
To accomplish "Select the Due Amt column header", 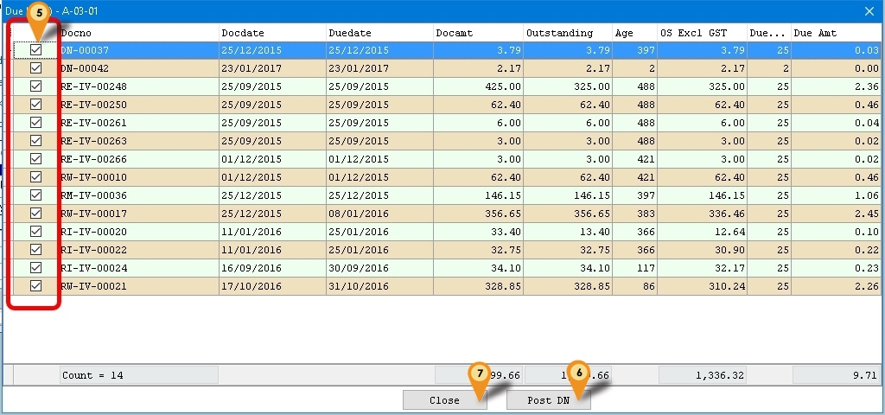I will tap(836, 33).
